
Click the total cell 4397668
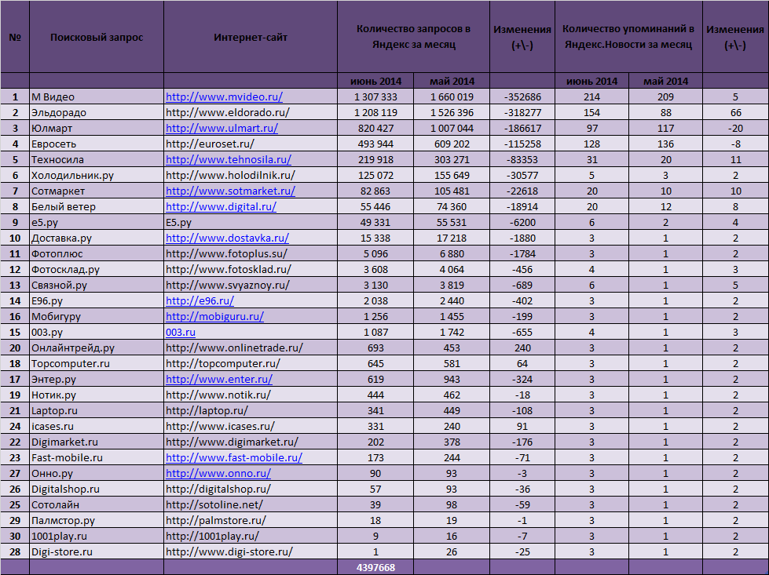pyautogui.click(x=375, y=568)
